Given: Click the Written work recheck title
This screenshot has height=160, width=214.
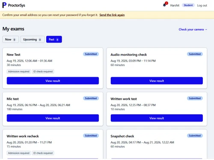Looking at the screenshot, I should [23, 136].
